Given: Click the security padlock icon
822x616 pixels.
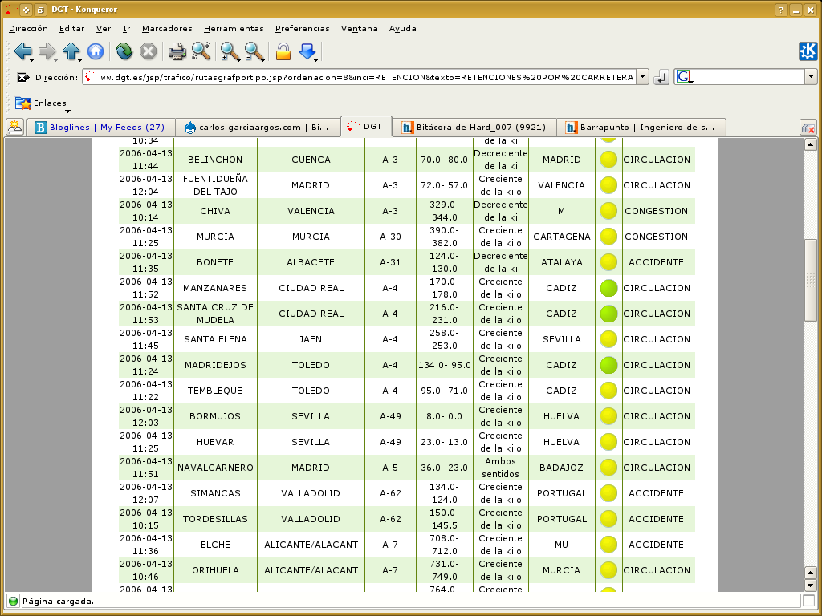Looking at the screenshot, I should [283, 52].
